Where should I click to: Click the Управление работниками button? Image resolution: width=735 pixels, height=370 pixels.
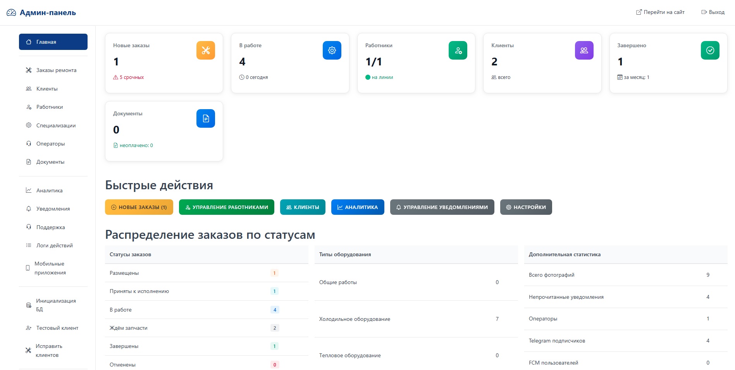[x=227, y=207]
